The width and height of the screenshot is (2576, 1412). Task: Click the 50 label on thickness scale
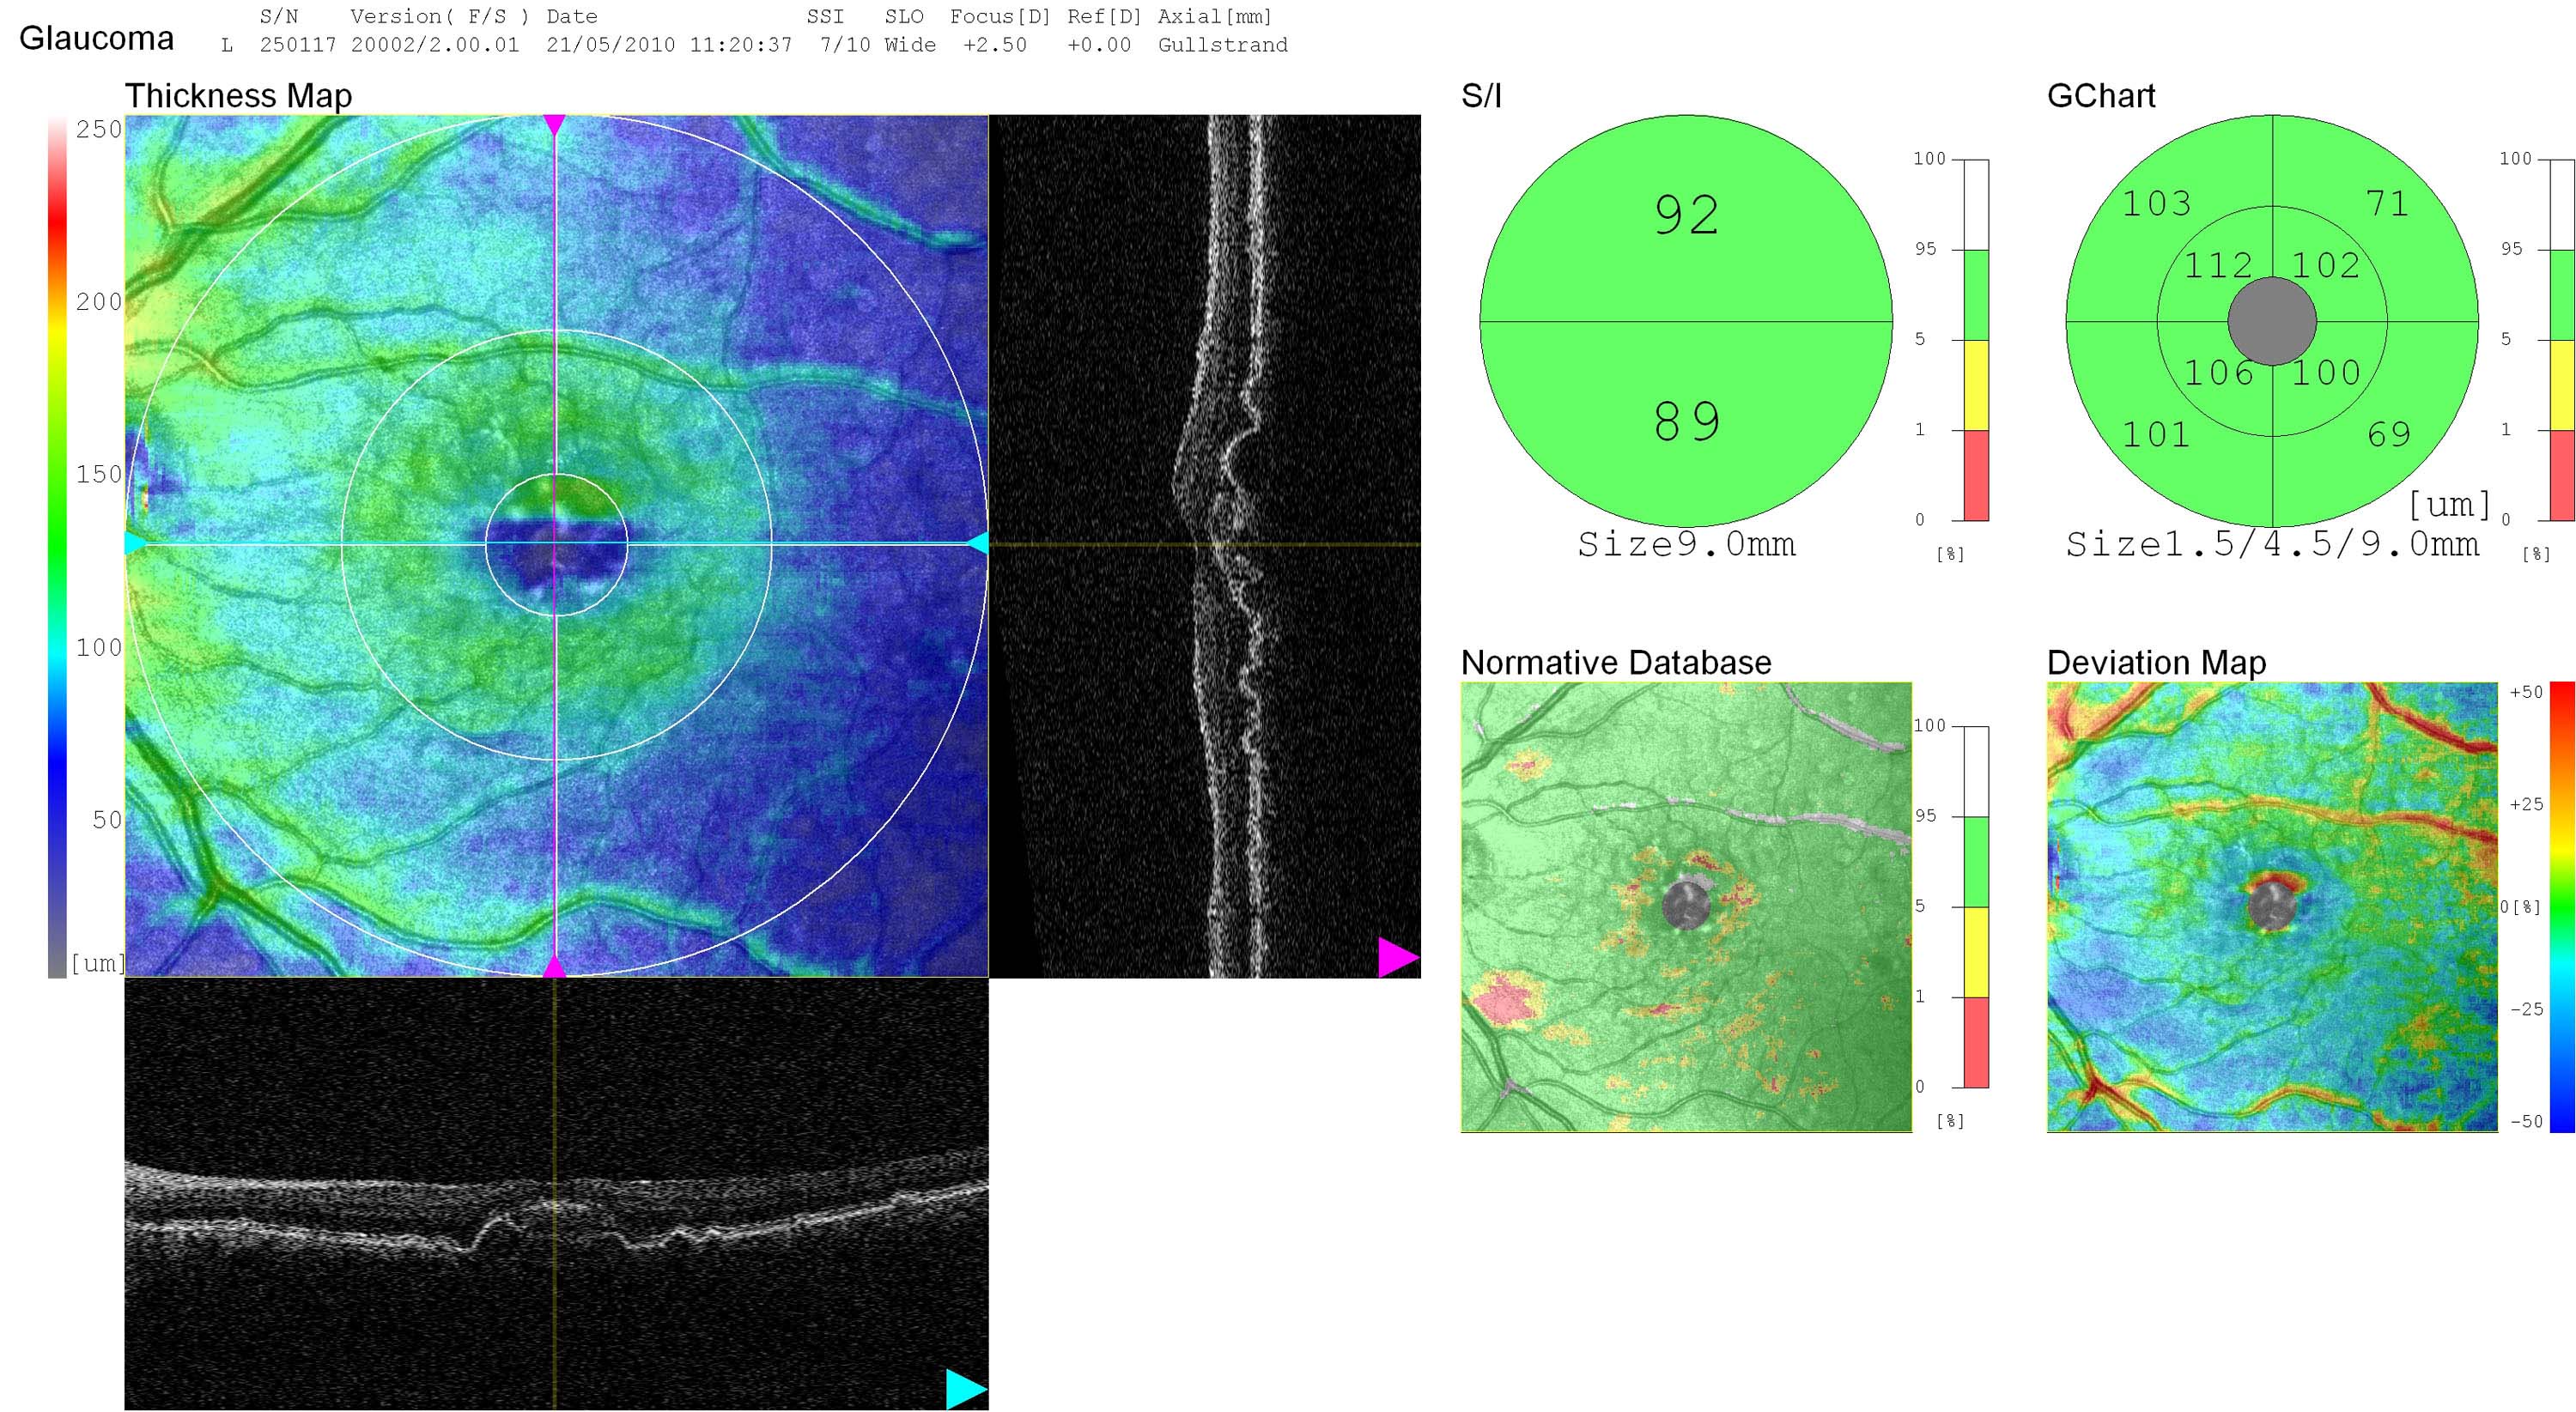tap(107, 821)
